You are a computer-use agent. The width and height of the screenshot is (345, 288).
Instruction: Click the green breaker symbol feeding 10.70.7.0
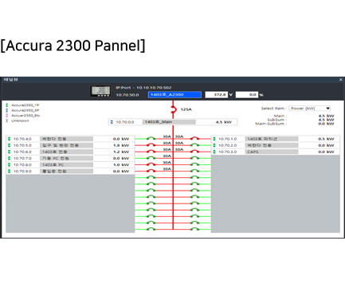tap(151, 157)
